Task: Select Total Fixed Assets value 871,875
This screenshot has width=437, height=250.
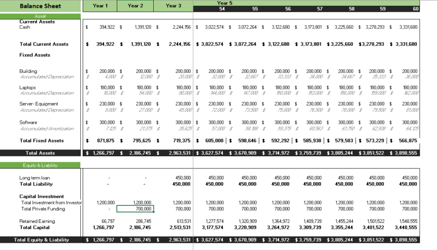Action: (x=105, y=141)
